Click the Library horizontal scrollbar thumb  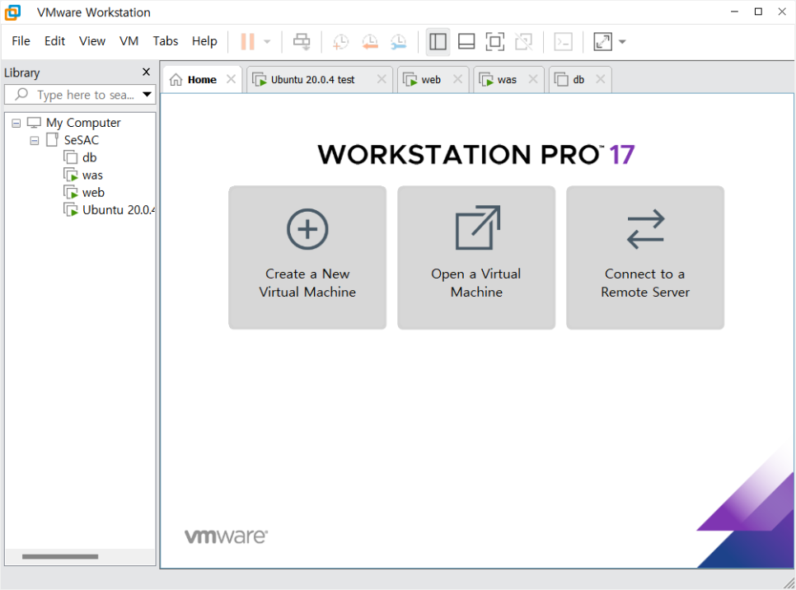coord(60,556)
